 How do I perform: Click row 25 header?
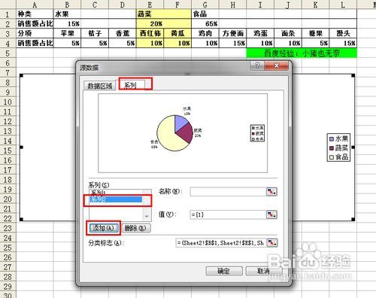click(8, 248)
